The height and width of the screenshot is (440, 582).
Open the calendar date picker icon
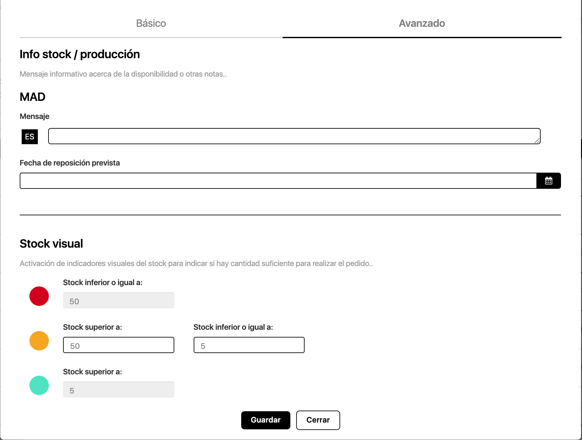tap(549, 181)
